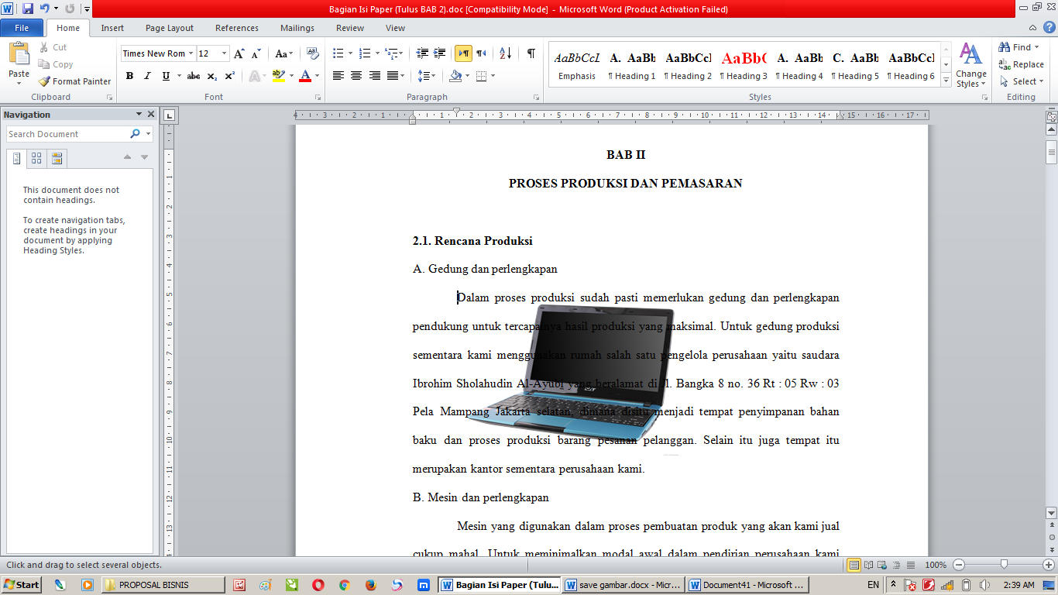1058x595 pixels.
Task: Open the PROPOSAL BISNIS folder from the taskbar
Action: [x=163, y=585]
